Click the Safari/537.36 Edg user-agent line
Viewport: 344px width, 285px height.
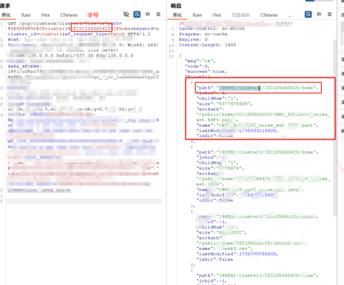pyautogui.click(x=70, y=55)
